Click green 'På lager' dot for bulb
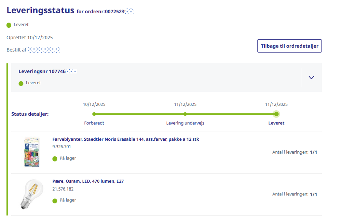344x223 pixels. tap(55, 200)
